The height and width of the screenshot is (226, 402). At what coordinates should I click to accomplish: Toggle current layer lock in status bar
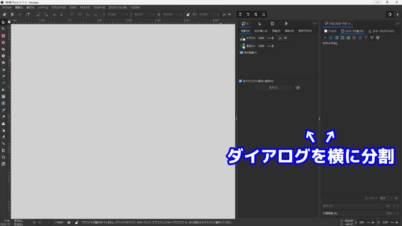pyautogui.click(x=76, y=223)
